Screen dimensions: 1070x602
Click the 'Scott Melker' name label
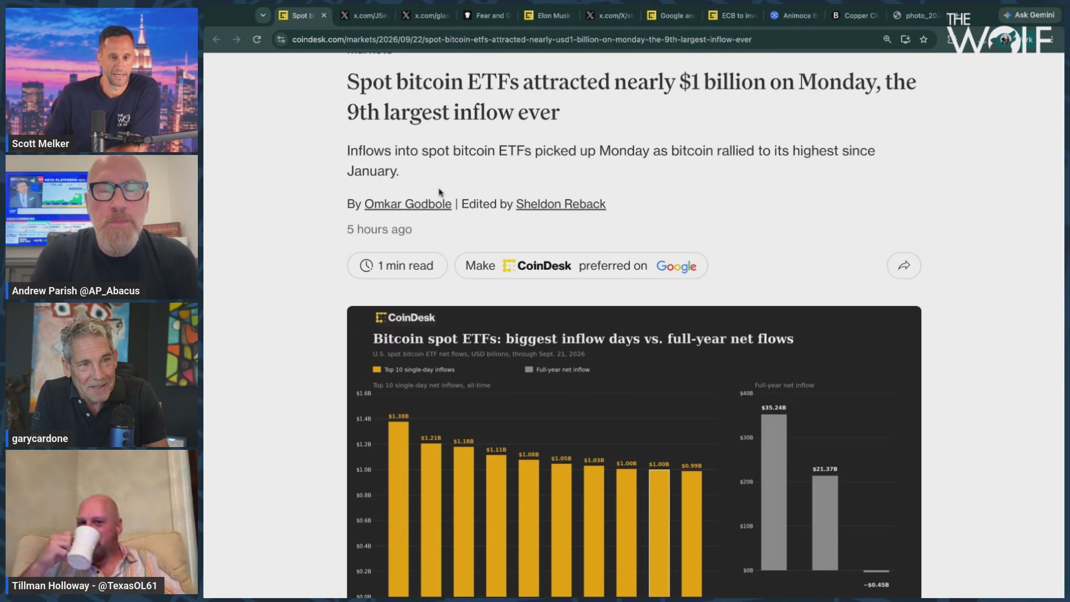point(41,144)
